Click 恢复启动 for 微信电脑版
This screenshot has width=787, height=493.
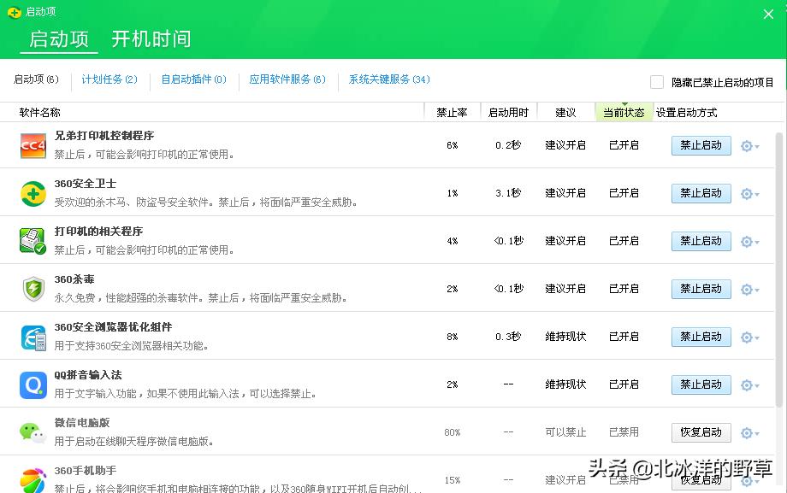pyautogui.click(x=701, y=432)
